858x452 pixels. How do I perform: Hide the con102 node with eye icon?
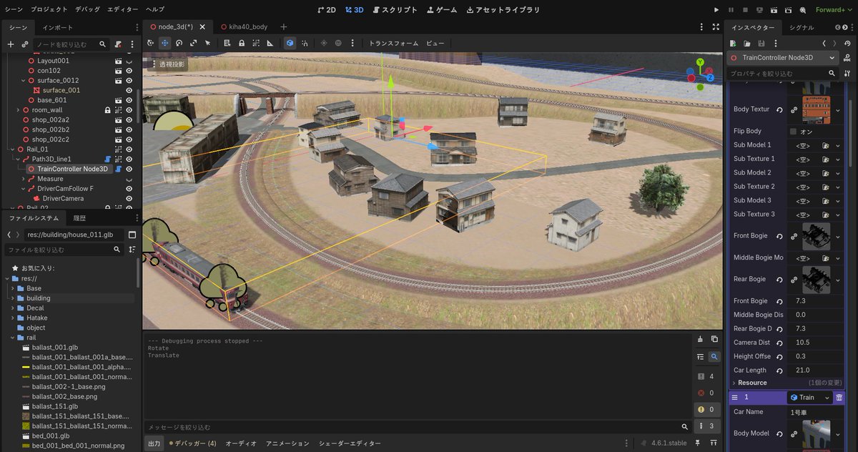[129, 71]
